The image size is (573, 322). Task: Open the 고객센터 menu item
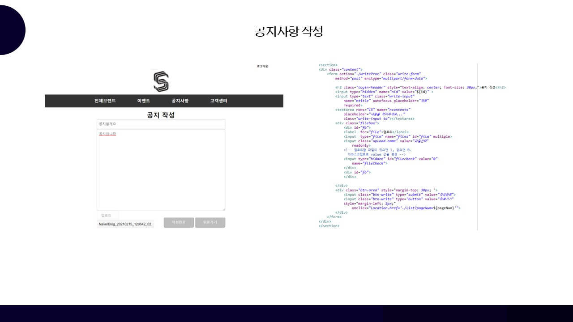(219, 101)
